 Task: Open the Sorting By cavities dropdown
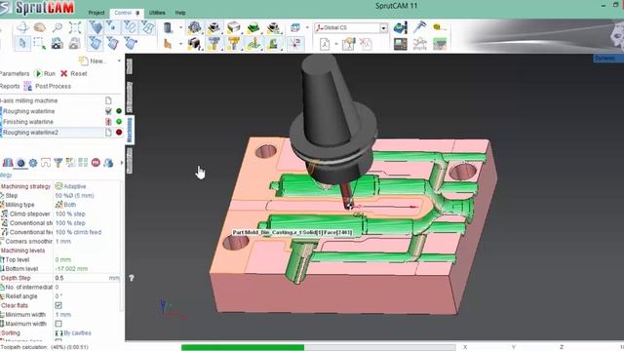tap(87, 332)
